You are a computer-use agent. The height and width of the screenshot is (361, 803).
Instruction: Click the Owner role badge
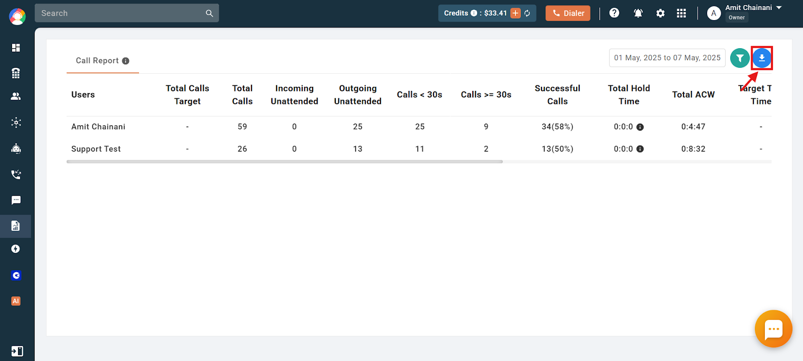tap(737, 18)
